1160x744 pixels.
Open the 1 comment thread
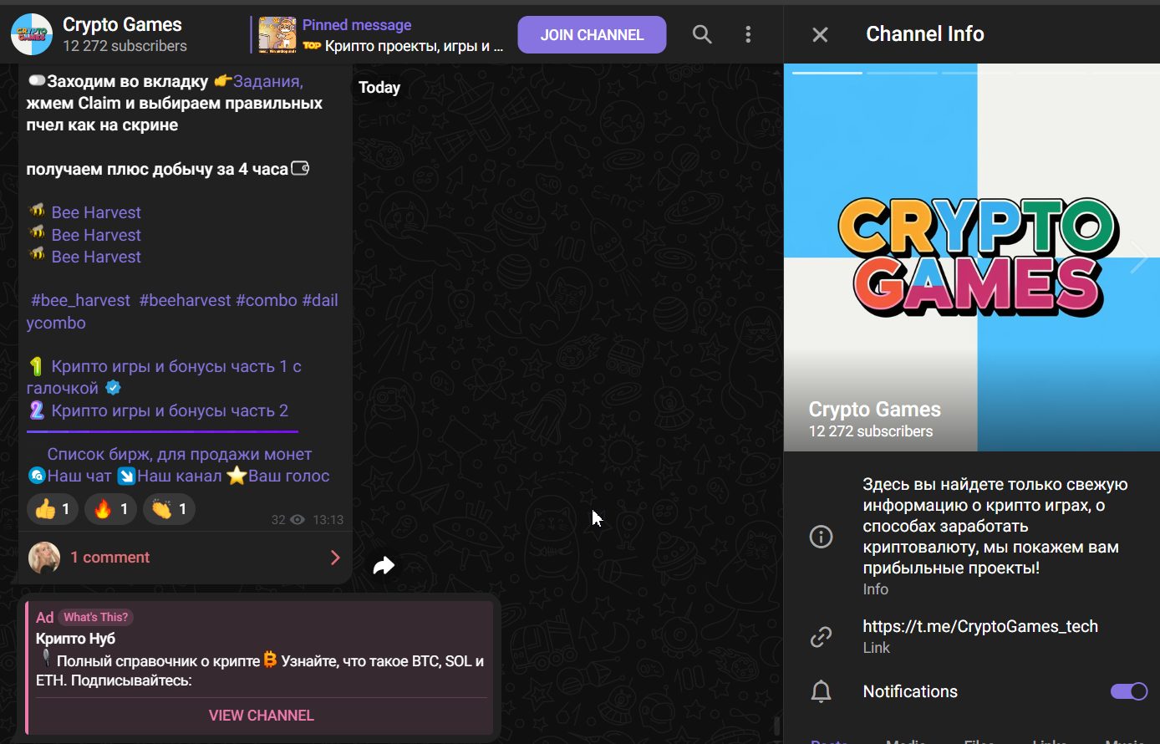pos(185,558)
